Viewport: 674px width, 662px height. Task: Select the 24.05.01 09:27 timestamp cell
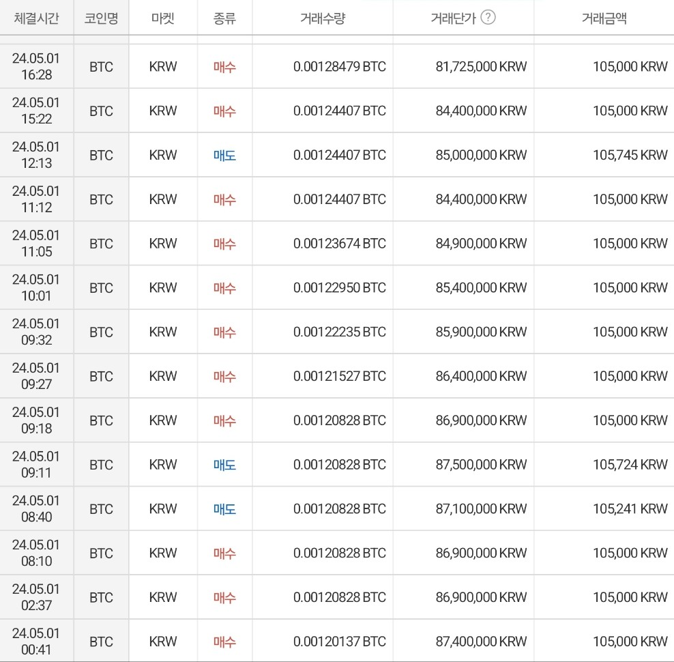36,376
